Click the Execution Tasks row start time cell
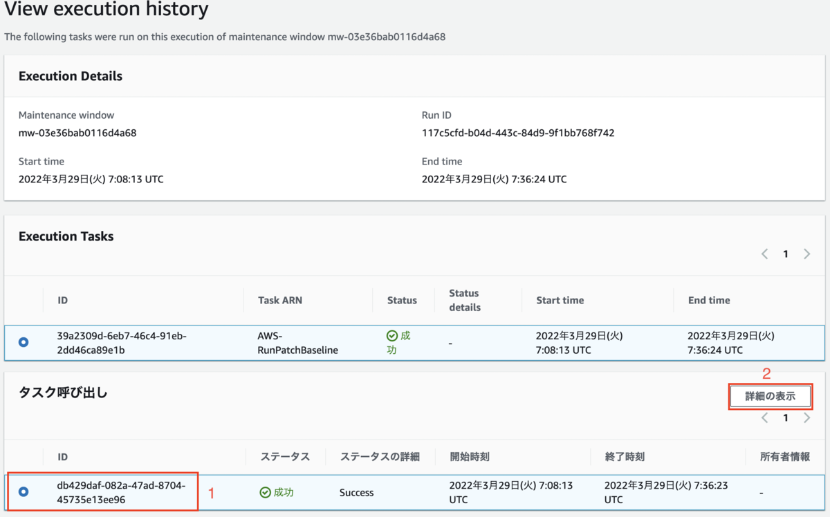The width and height of the screenshot is (830, 517). click(x=580, y=343)
